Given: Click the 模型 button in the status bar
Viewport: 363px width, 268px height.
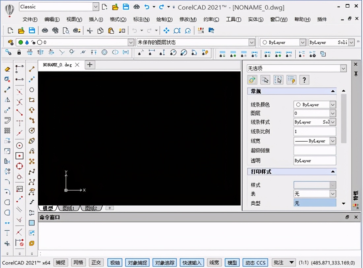Looking at the screenshot, I should (232, 262).
